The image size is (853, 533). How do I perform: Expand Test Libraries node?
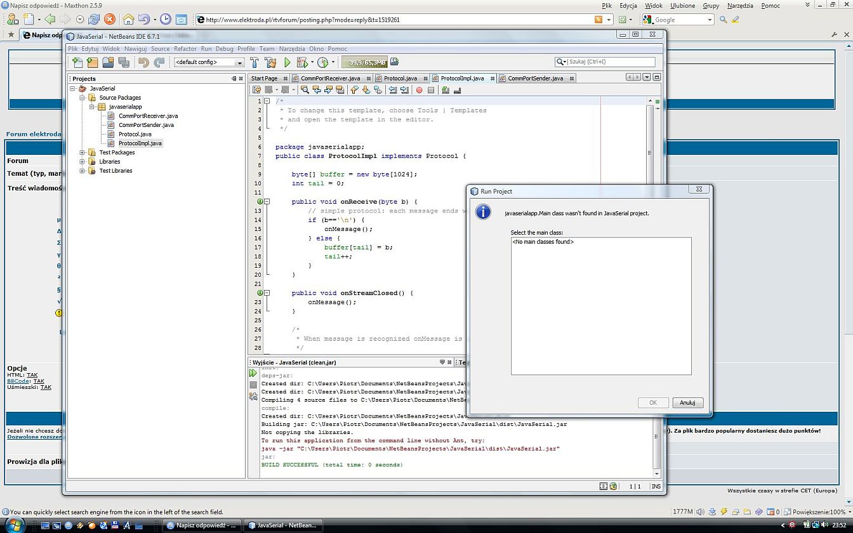point(82,171)
